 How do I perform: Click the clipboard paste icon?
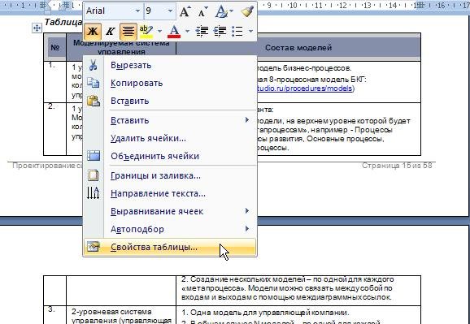94,101
